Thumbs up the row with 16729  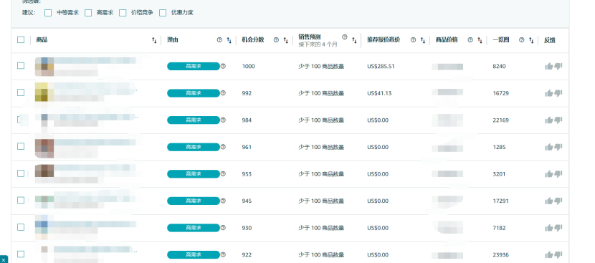coord(548,93)
